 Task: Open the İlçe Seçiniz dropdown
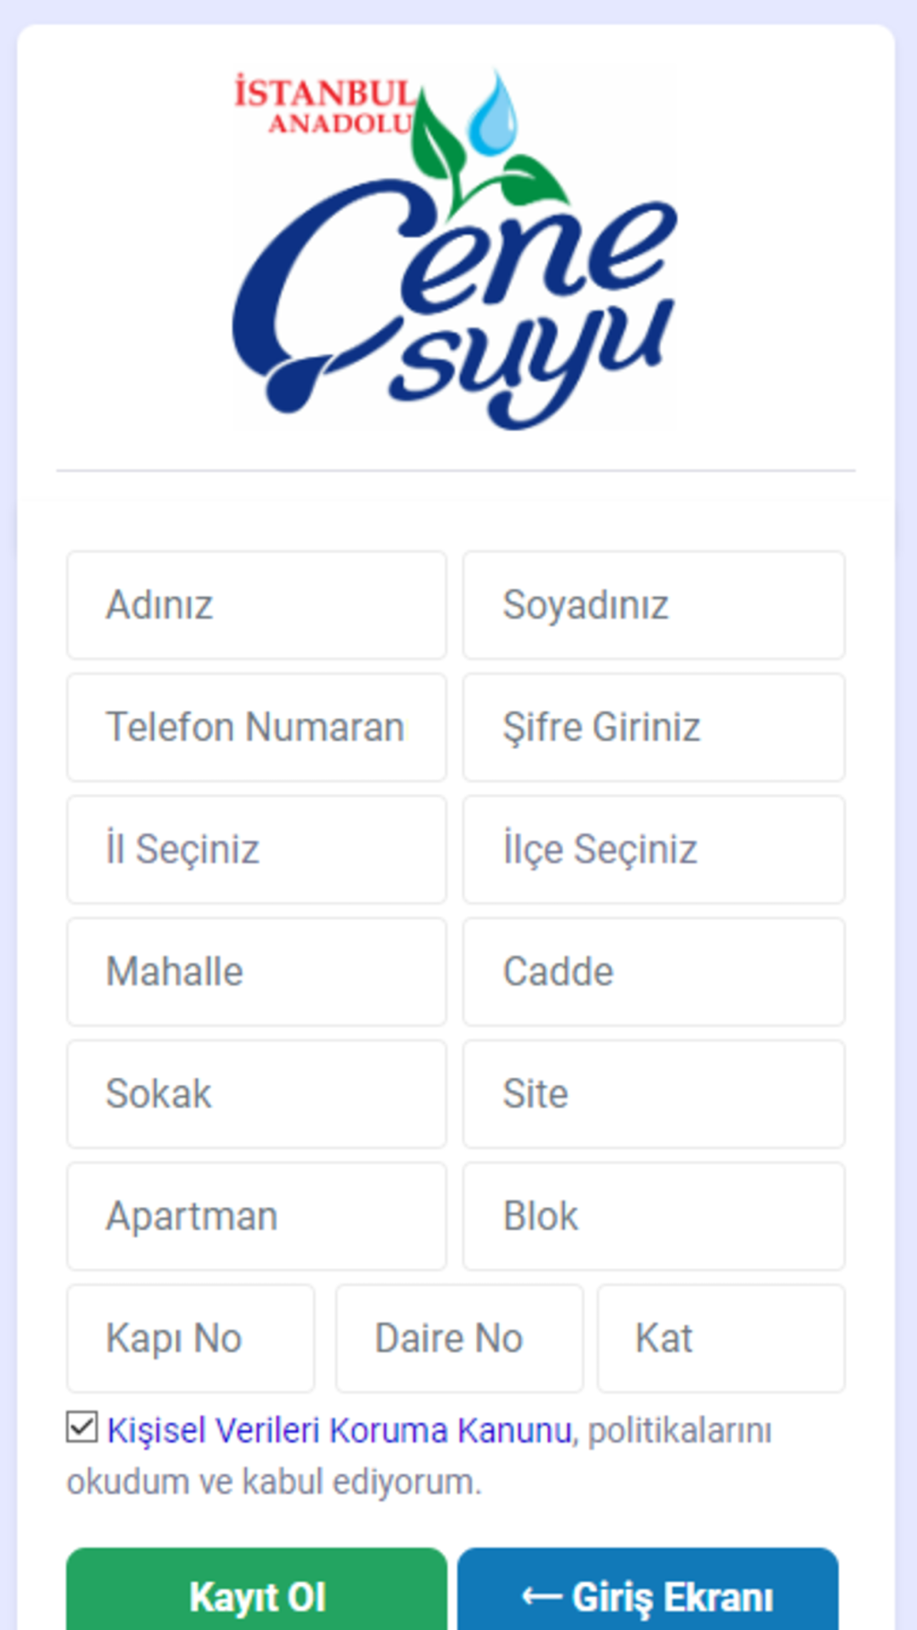(x=654, y=850)
